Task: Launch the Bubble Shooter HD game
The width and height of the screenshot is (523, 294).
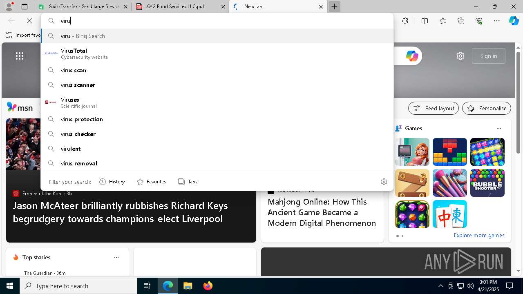Action: (x=487, y=183)
